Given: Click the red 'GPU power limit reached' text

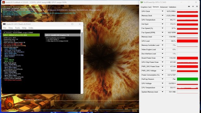Looking at the screenshot, I should (x=13, y=80).
